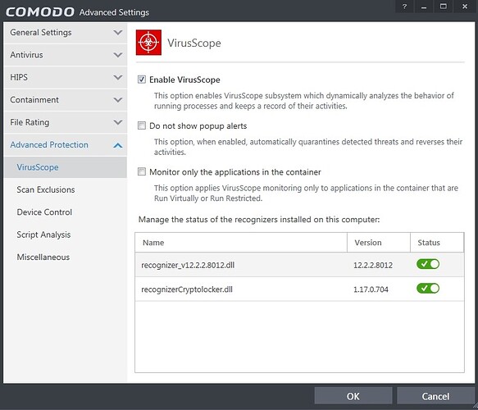
Task: Click the COMODO logo in title bar
Action: [40, 11]
